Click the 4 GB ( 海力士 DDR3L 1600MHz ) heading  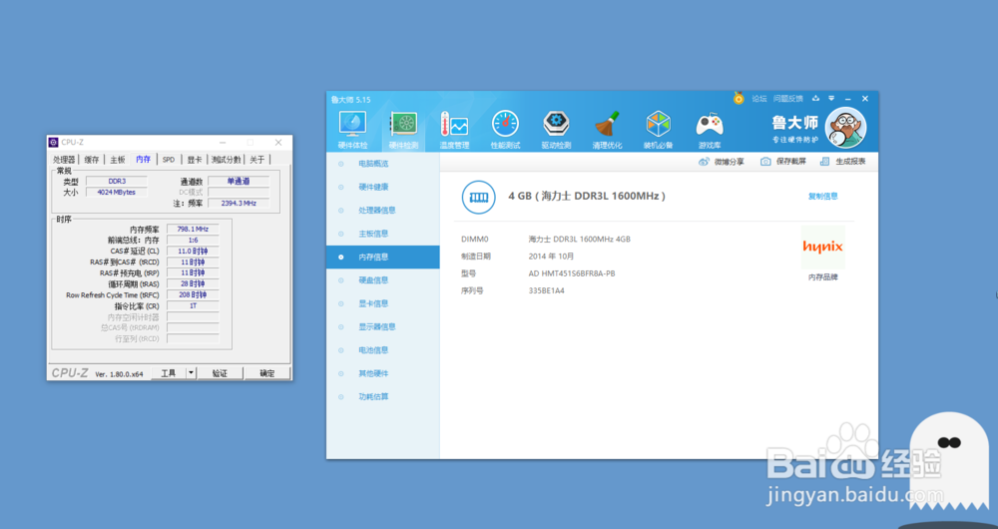click(587, 196)
